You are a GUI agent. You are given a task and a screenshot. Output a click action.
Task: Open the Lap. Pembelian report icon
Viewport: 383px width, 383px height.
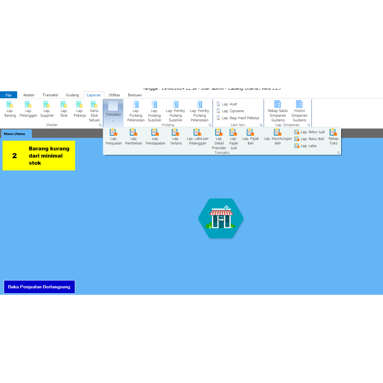[x=134, y=137]
